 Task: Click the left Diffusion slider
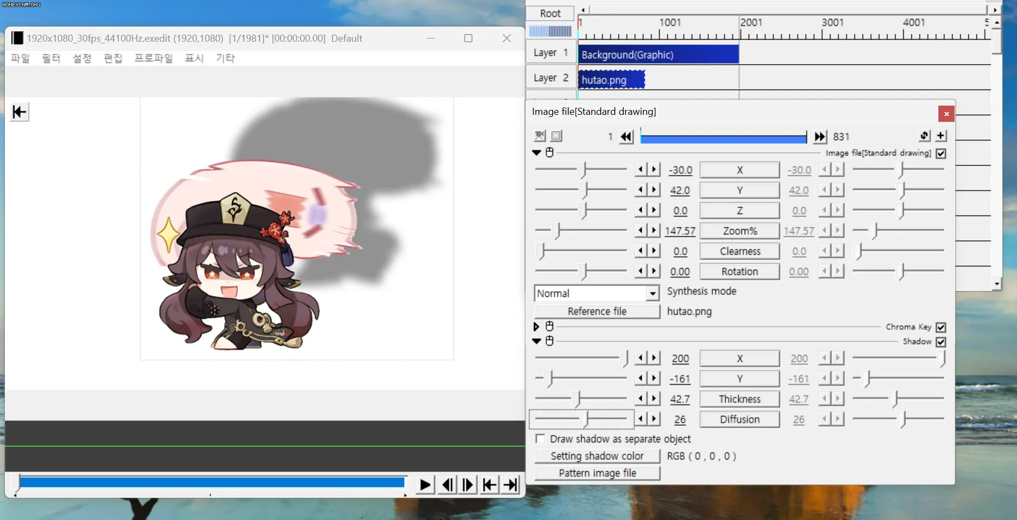(x=581, y=419)
